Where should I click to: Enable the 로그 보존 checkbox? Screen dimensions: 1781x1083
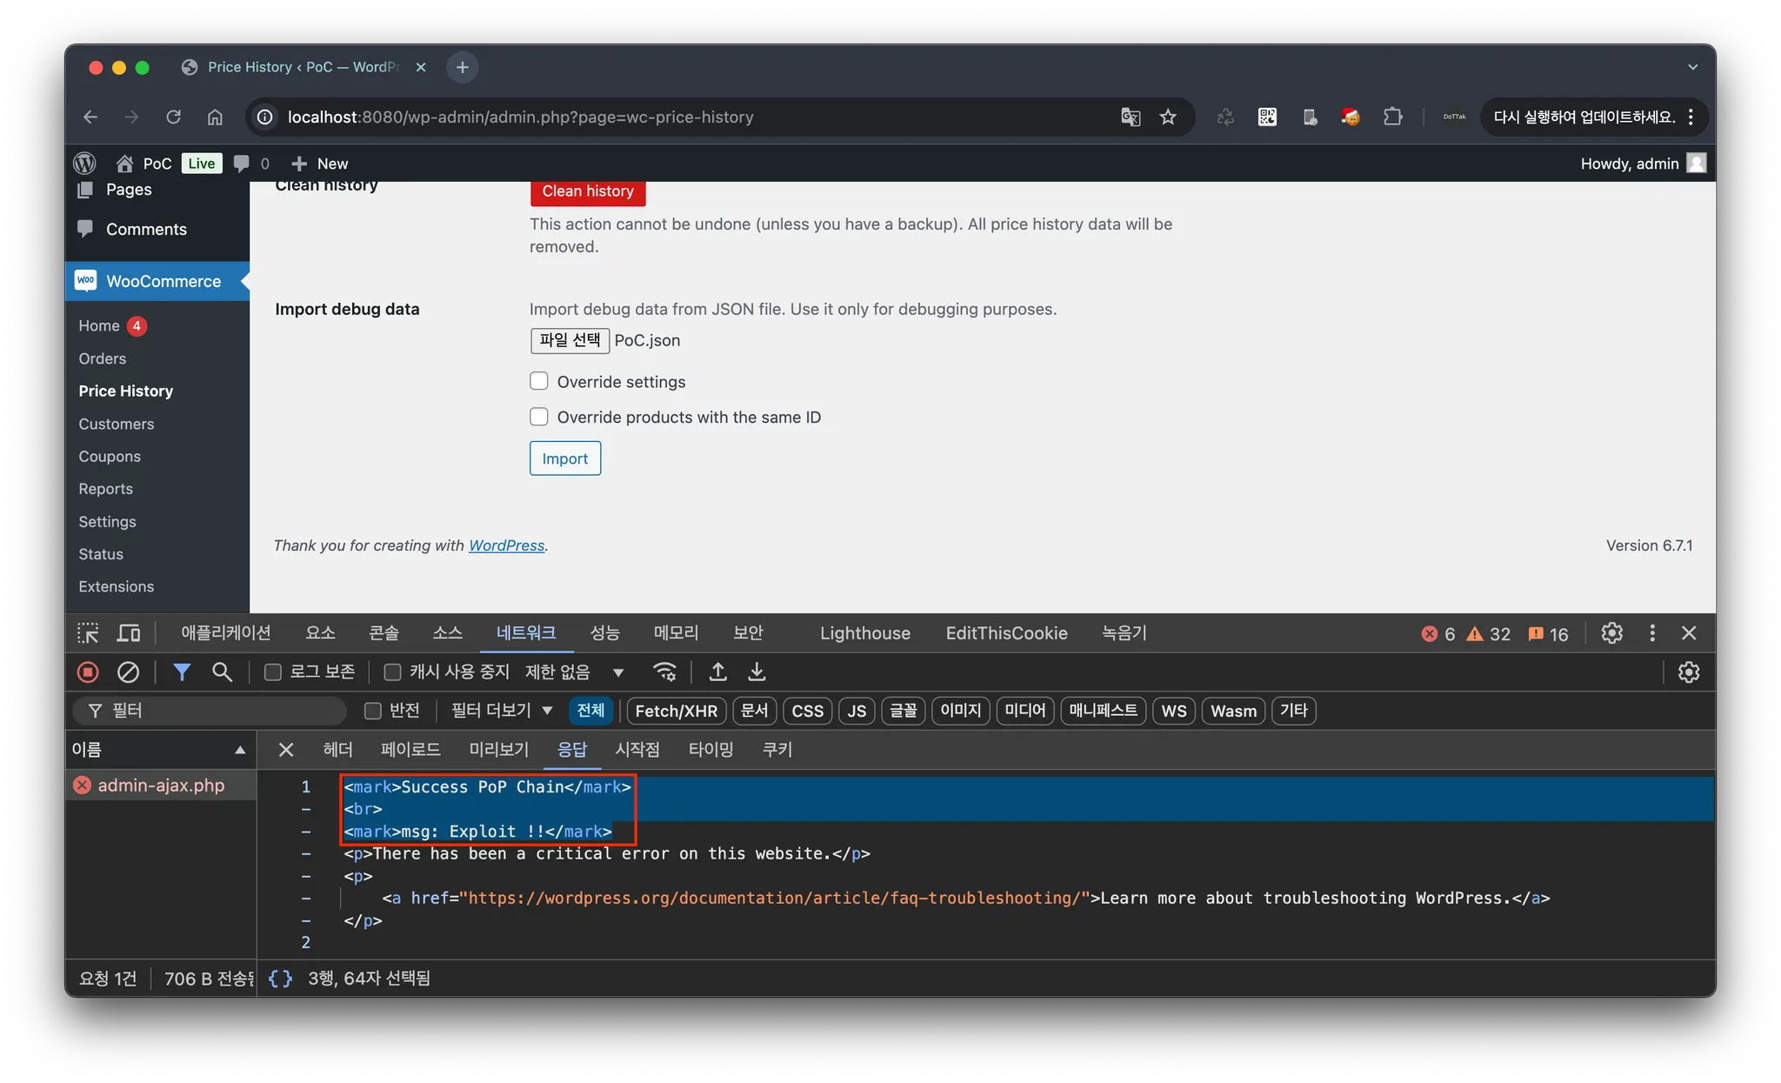click(x=273, y=672)
